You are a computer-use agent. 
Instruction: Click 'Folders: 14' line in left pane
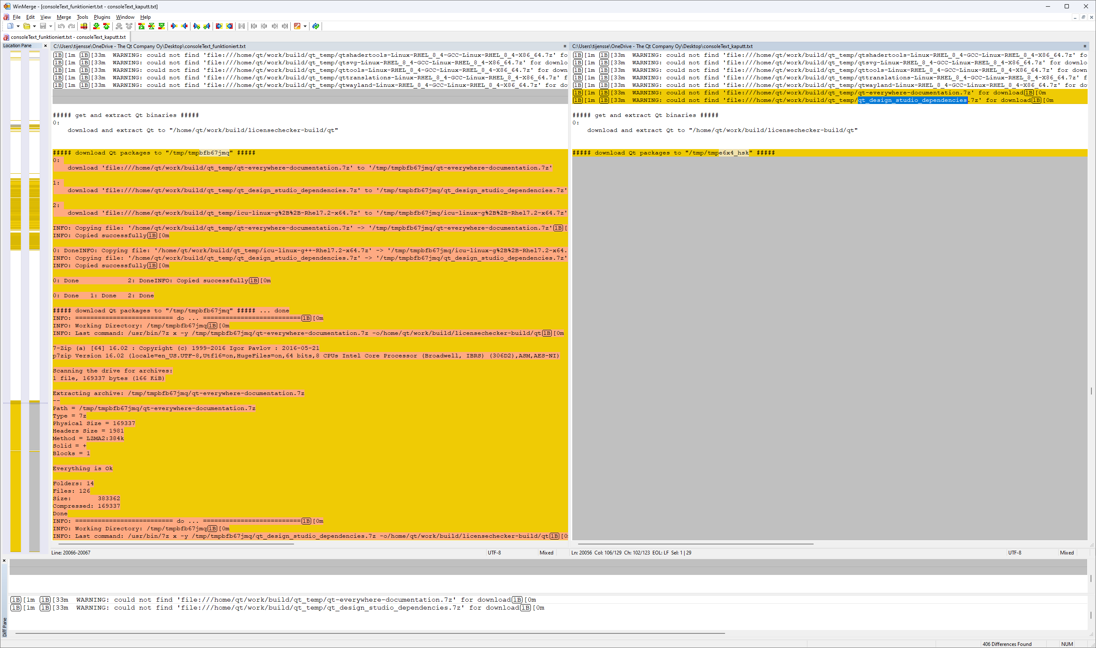(73, 483)
